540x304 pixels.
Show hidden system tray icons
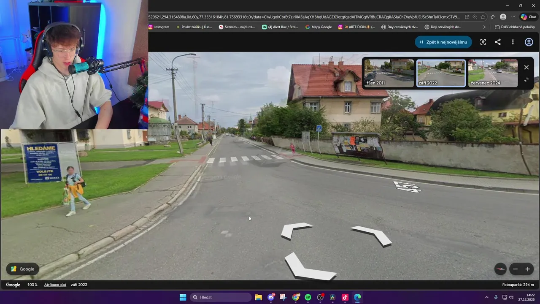coord(486,297)
